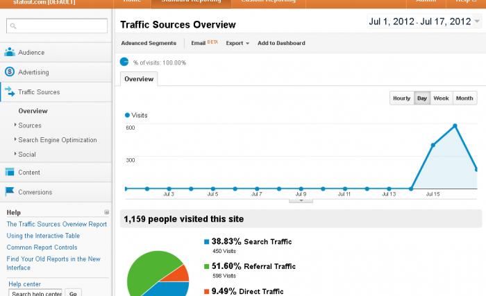486x296 pixels.
Task: Click the magnifier icon in search box
Action: 13,26
